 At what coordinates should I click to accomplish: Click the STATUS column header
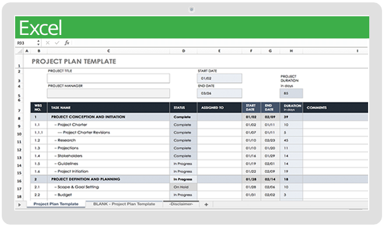point(183,108)
